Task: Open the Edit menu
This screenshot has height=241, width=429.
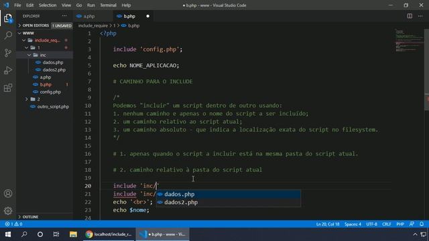Action: (29, 5)
